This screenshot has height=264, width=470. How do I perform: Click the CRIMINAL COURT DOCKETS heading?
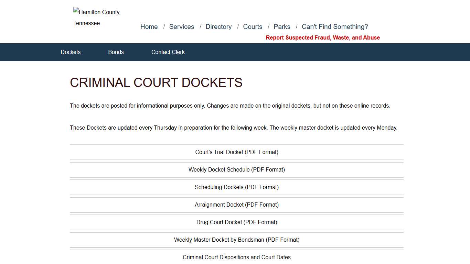click(156, 82)
